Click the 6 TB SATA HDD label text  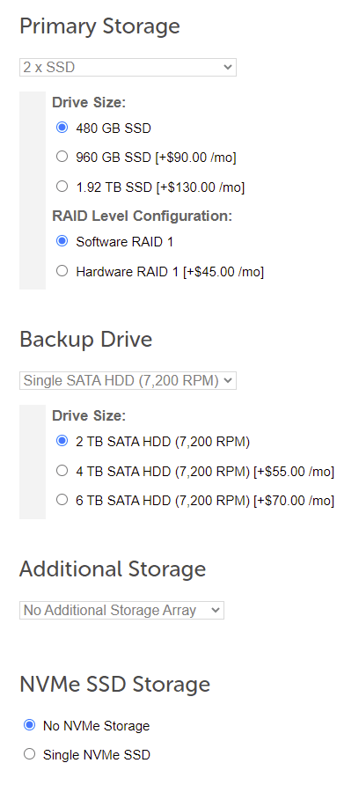coord(205,501)
